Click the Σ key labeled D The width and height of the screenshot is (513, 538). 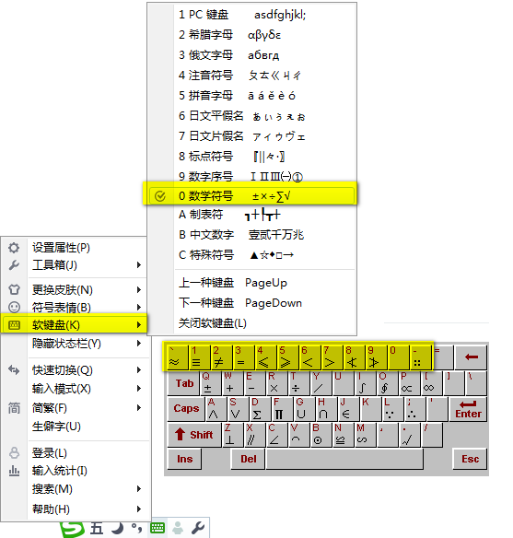[260, 409]
